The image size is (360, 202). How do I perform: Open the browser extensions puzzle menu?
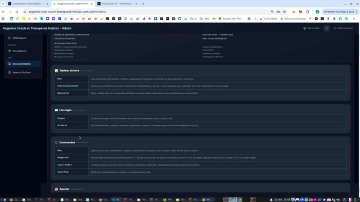click(308, 12)
